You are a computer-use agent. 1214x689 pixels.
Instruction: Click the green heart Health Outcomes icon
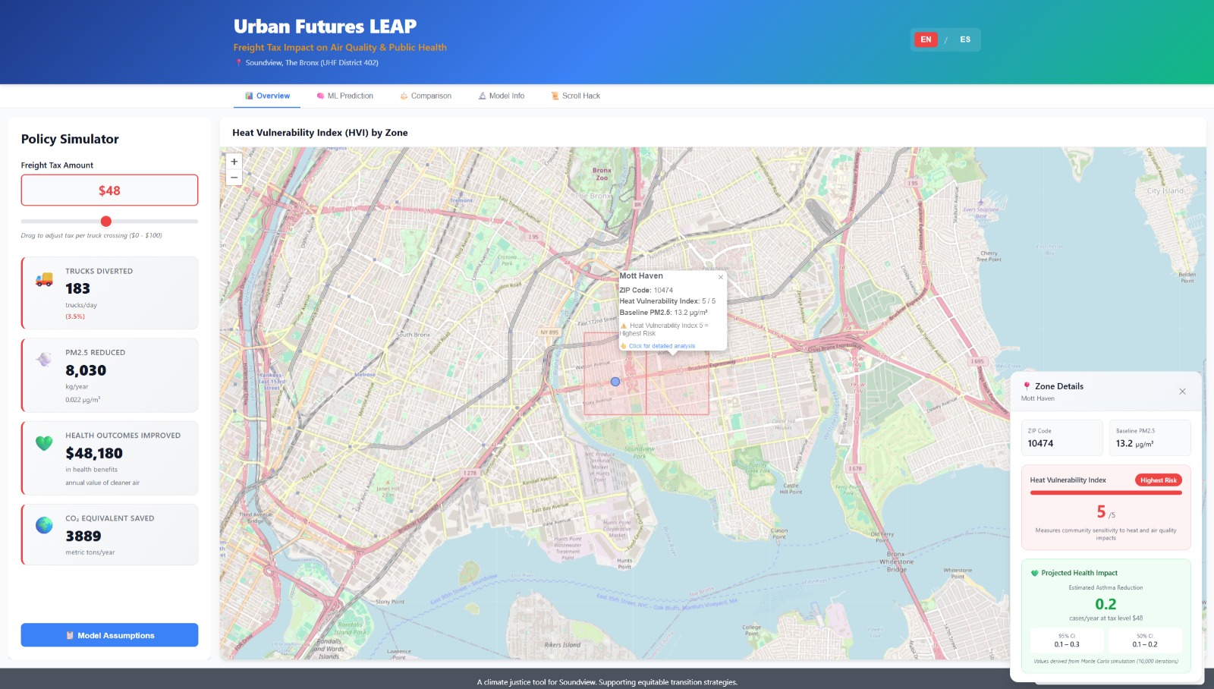44,443
